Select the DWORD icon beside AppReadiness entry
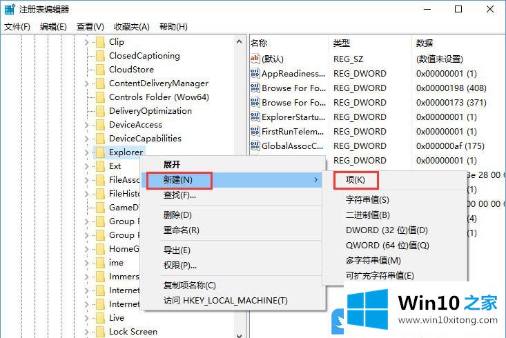 pyautogui.click(x=255, y=74)
